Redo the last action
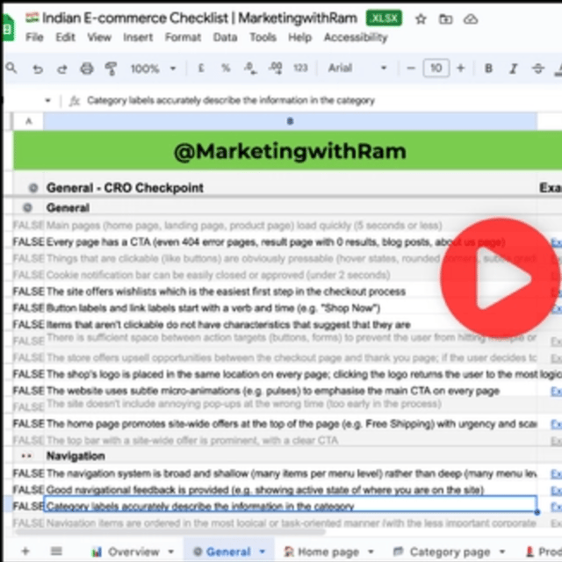 point(62,68)
